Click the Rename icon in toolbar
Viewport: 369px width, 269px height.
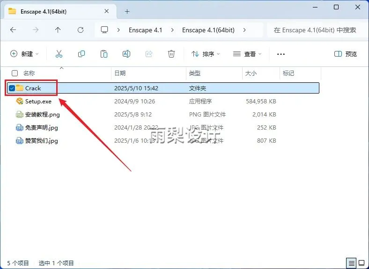pos(126,54)
